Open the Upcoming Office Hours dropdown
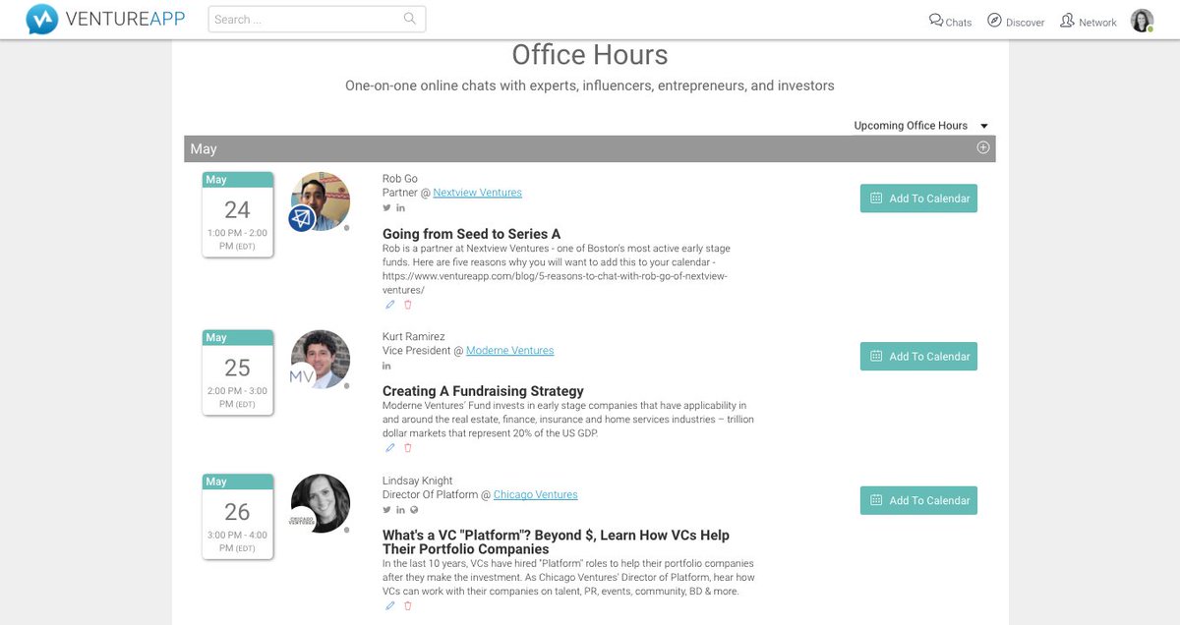 (920, 126)
